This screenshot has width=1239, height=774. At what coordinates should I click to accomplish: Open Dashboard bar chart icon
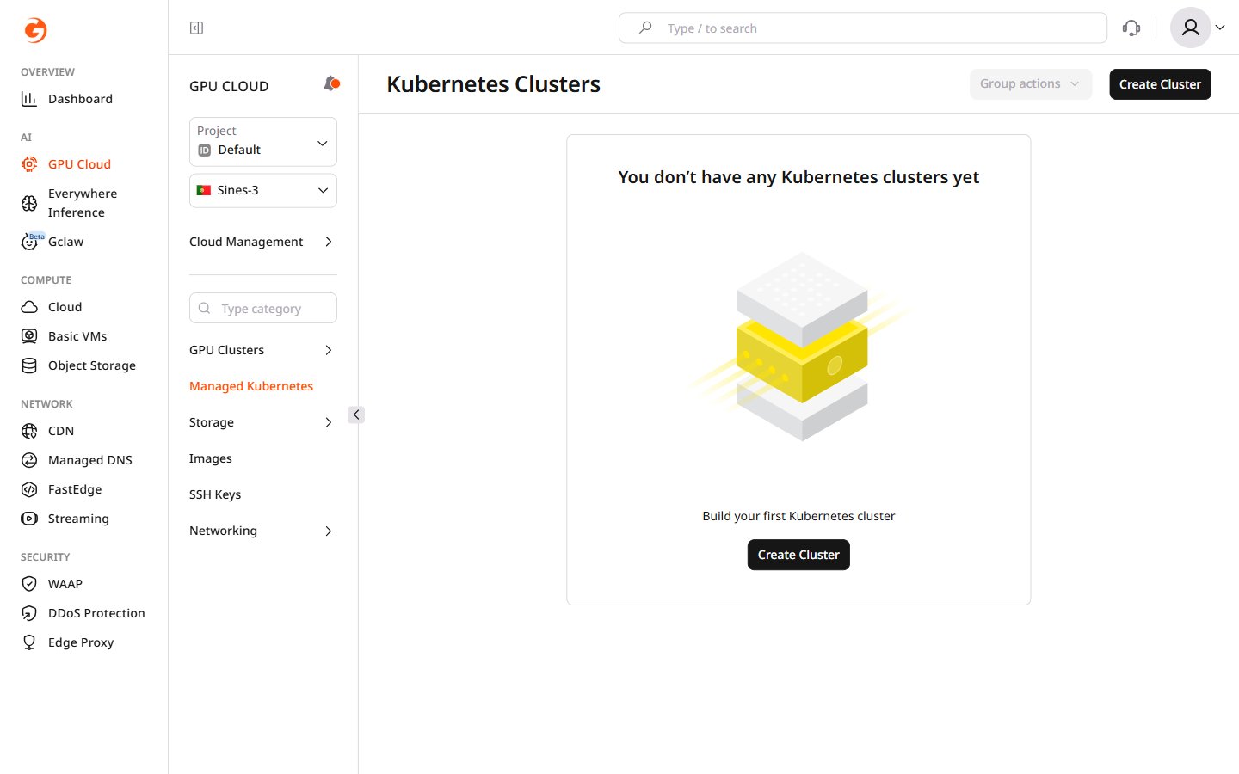29,99
